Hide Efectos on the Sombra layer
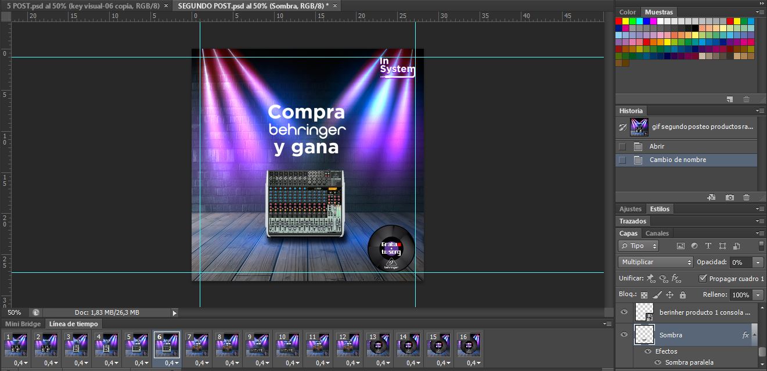 tap(648, 351)
